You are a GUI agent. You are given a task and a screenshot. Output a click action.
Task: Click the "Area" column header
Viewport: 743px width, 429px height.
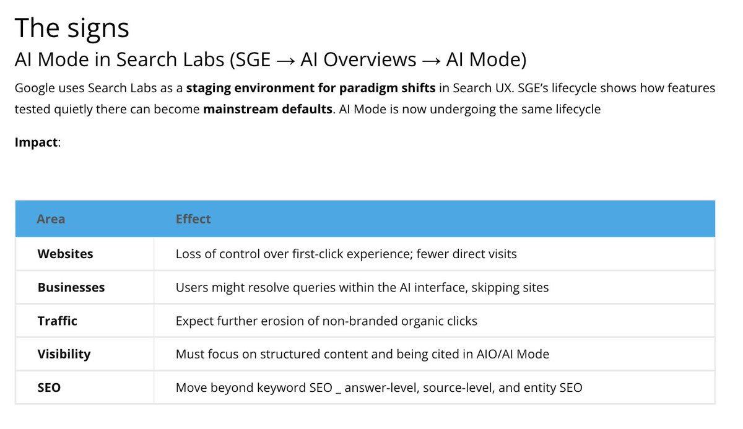(51, 219)
